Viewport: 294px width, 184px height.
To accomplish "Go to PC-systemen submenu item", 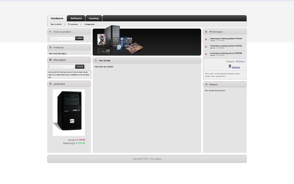I will [73, 24].
